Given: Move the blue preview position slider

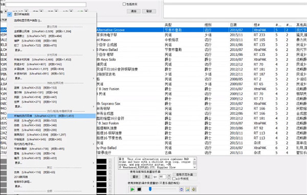Looking at the screenshot, I should click(x=150, y=189).
